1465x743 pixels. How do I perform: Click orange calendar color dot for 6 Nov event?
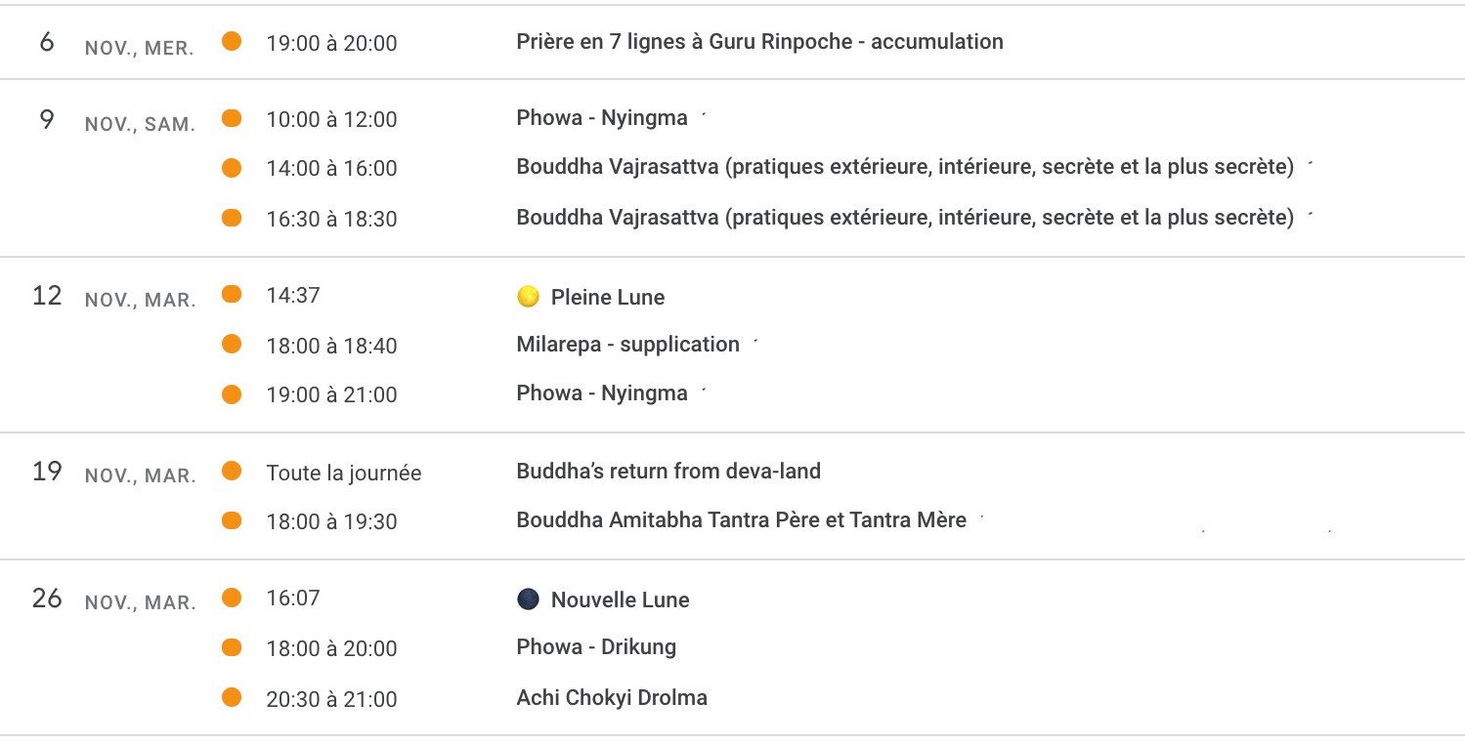pos(232,41)
